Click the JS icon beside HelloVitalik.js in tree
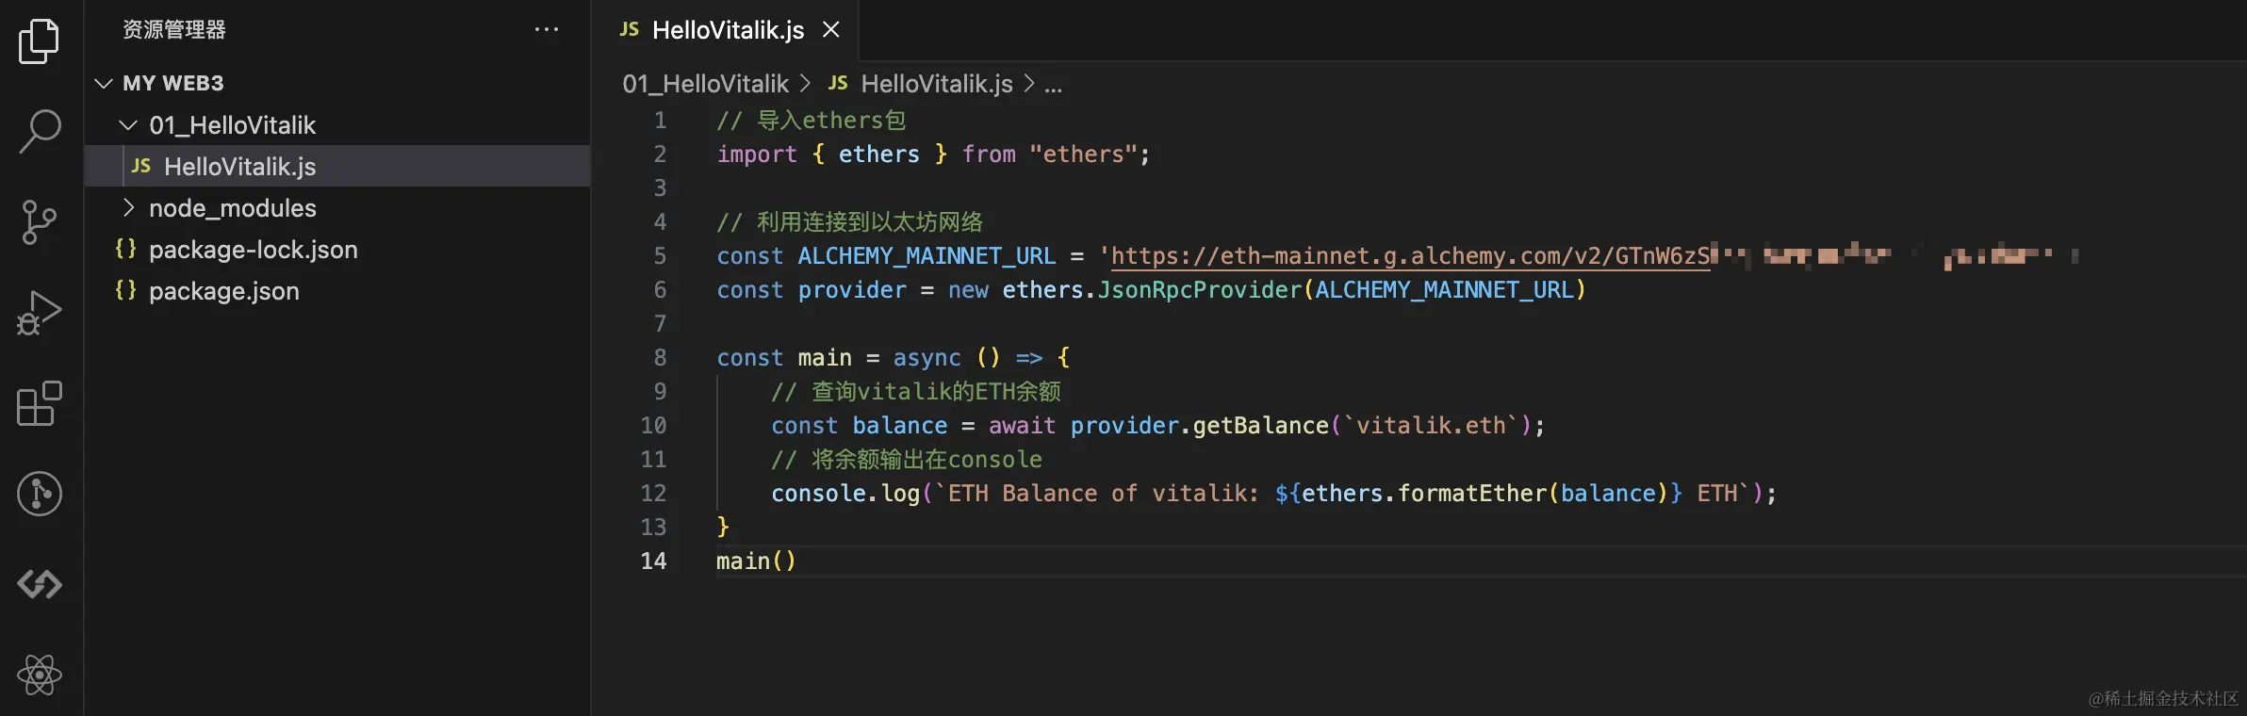Image resolution: width=2247 pixels, height=716 pixels. click(x=141, y=166)
